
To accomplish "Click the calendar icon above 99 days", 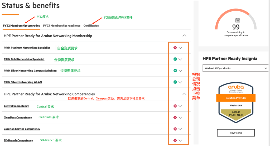I will point(238,20).
